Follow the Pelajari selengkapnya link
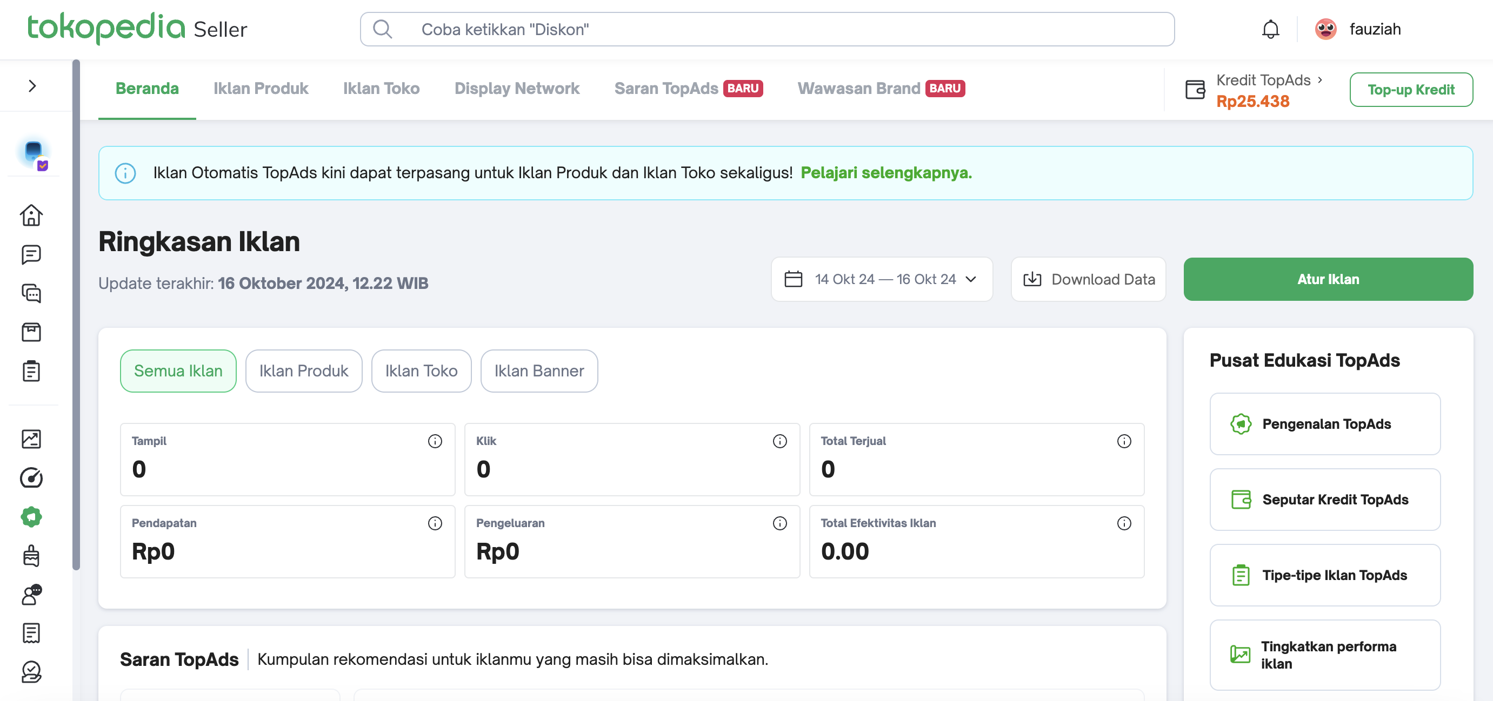The image size is (1493, 701). (885, 172)
